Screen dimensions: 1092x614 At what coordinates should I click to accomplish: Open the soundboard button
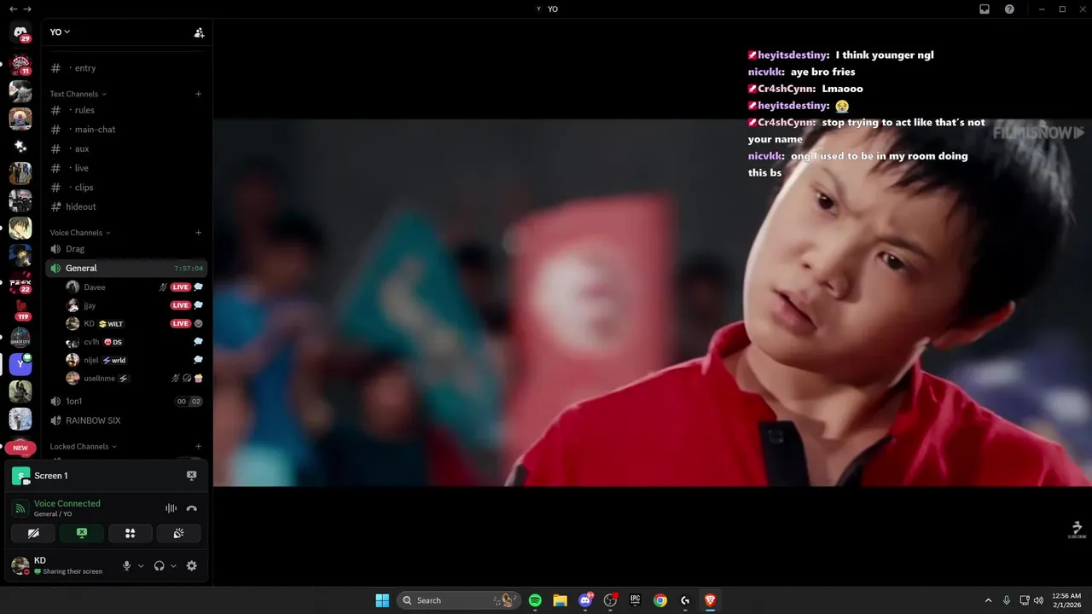pos(179,533)
